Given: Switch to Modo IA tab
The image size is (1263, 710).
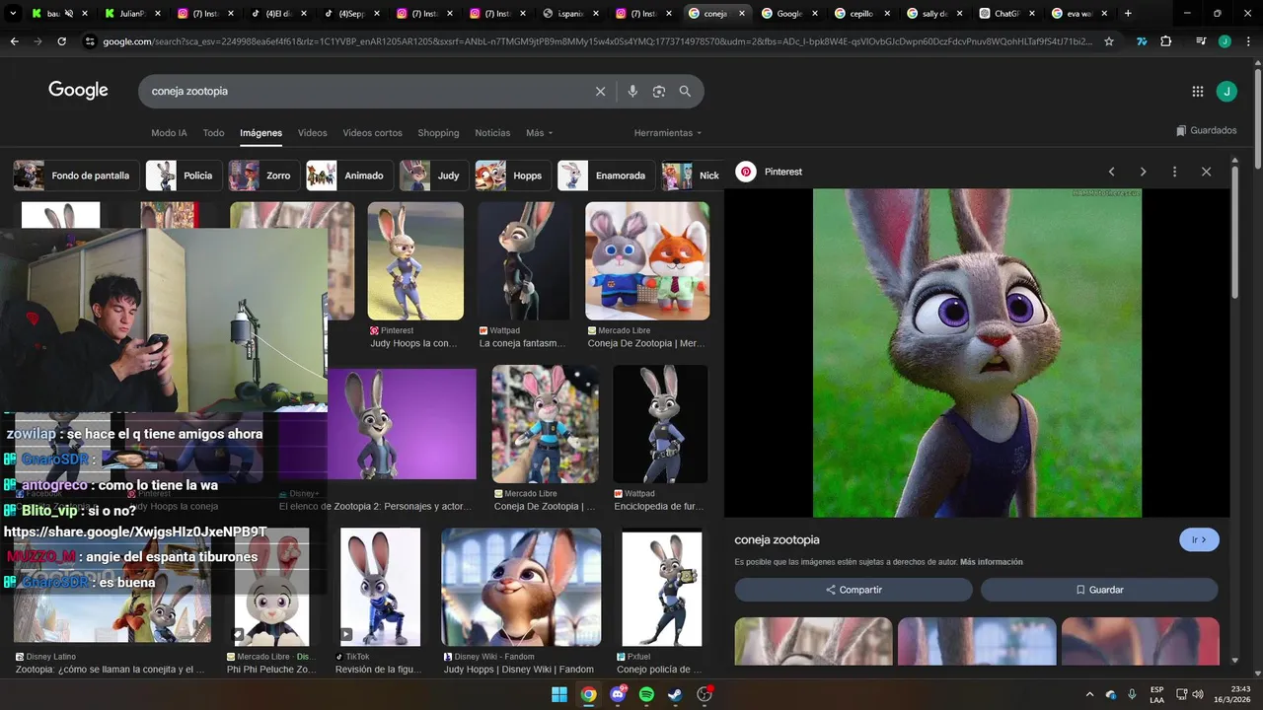Looking at the screenshot, I should click(x=169, y=133).
